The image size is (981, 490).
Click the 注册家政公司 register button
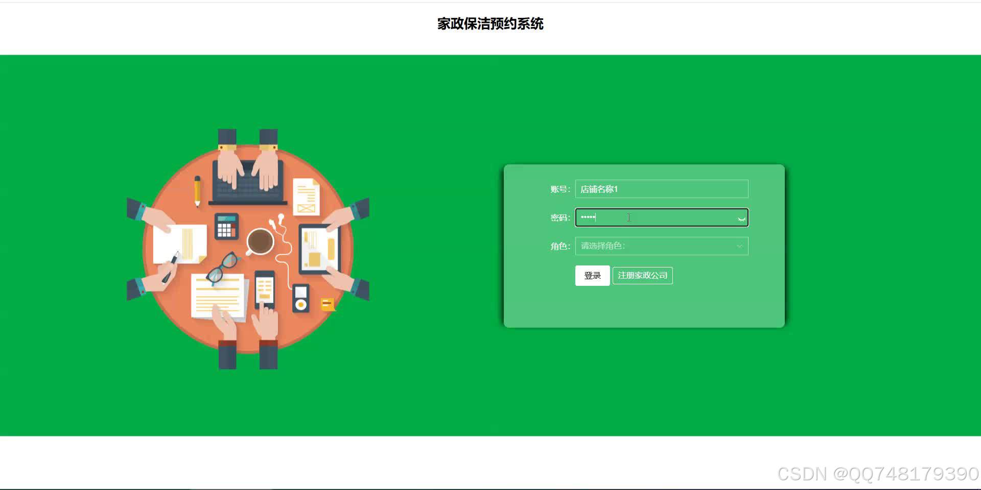[x=642, y=276]
